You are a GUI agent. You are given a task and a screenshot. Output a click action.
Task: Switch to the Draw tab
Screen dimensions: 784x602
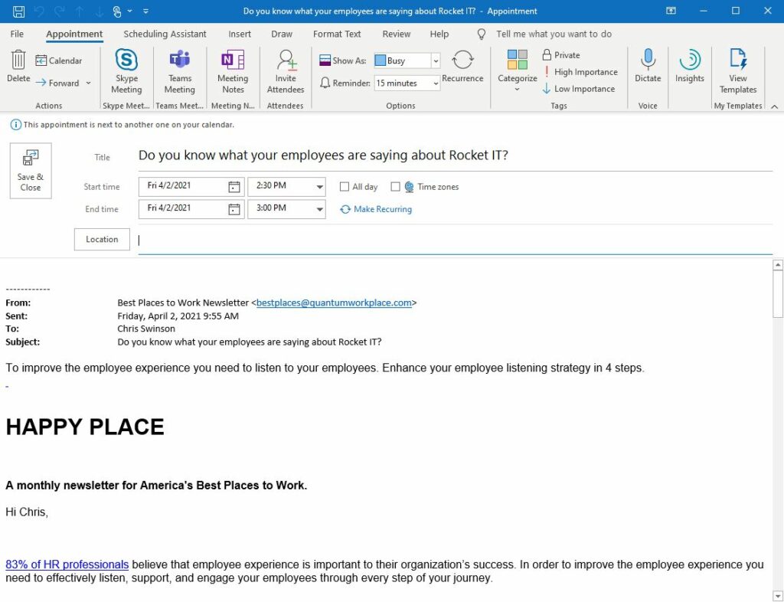(282, 34)
